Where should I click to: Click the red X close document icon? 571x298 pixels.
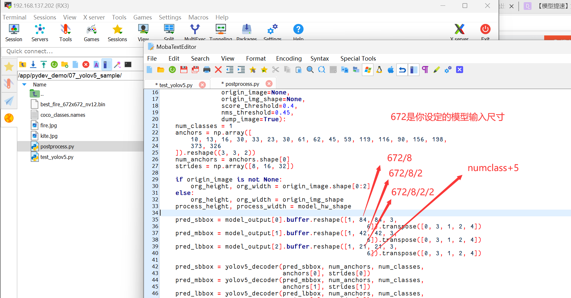click(x=218, y=70)
